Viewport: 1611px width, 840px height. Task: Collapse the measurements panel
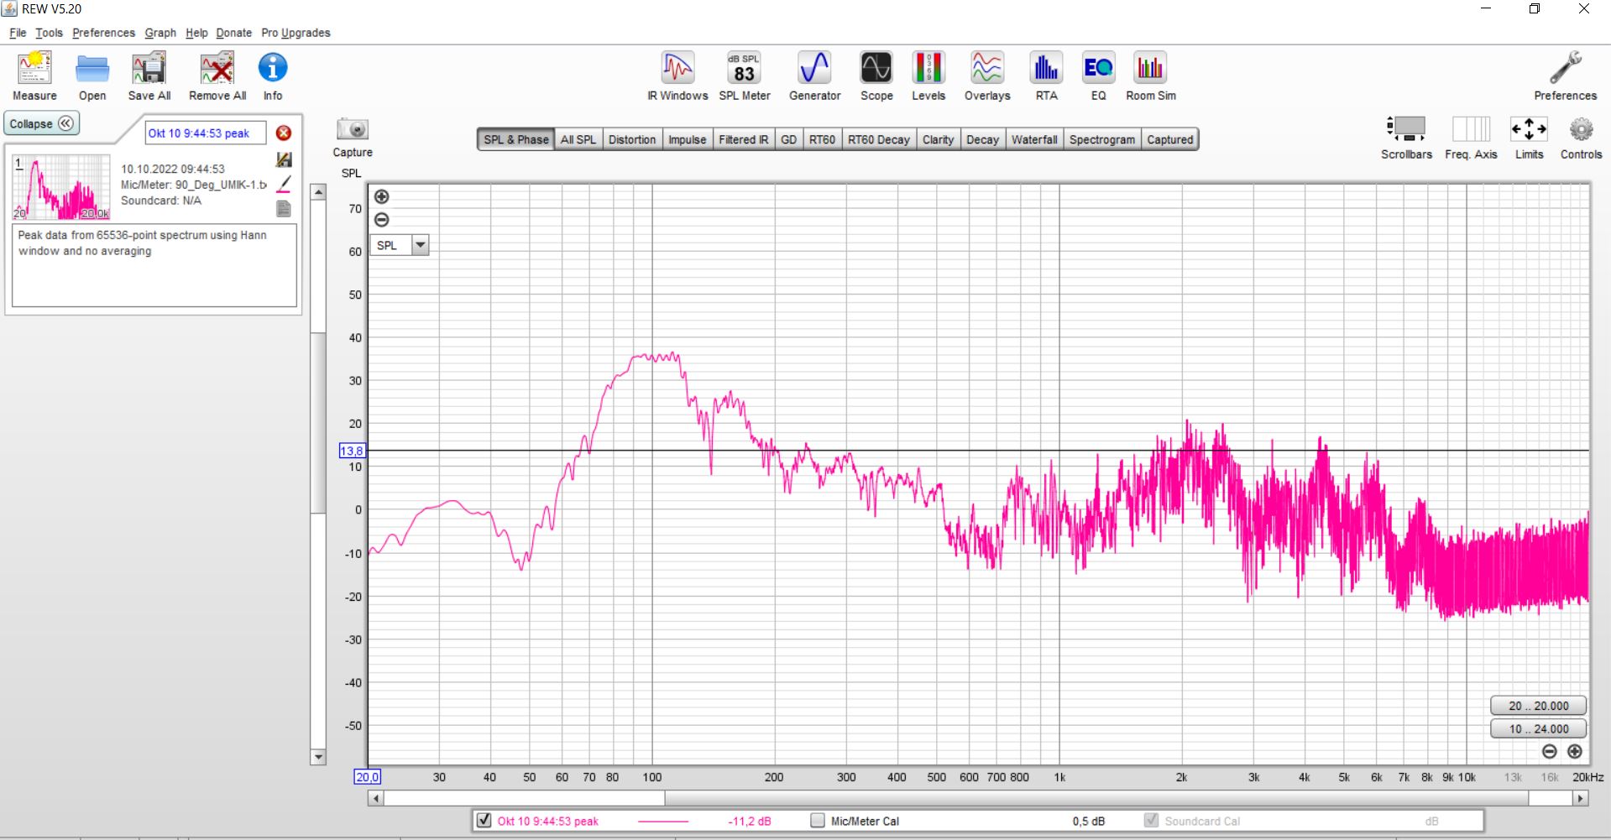[41, 123]
